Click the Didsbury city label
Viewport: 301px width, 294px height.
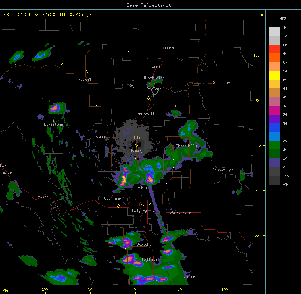tap(134, 150)
